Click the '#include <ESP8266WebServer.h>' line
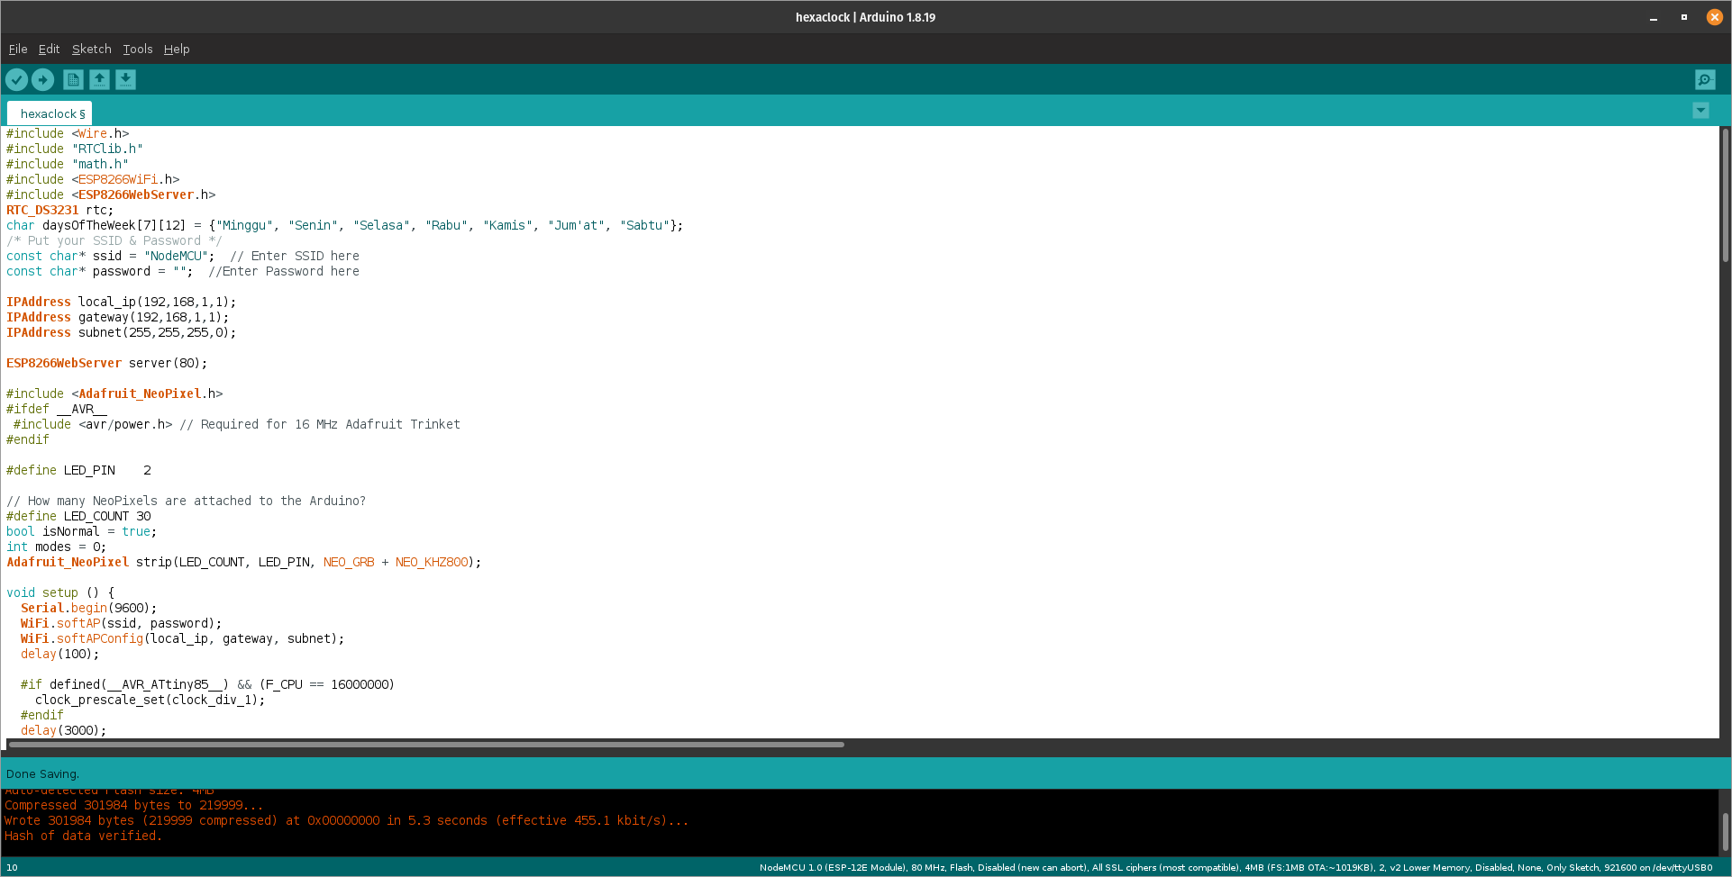The width and height of the screenshot is (1732, 877). (x=111, y=195)
